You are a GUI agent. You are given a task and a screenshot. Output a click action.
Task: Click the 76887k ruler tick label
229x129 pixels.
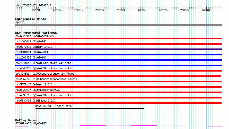206,10
